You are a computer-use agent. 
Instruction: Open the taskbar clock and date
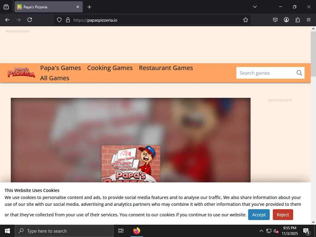coord(289,231)
